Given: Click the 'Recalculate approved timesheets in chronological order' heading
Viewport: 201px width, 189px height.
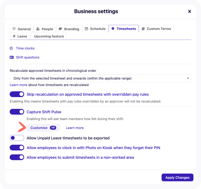Looking at the screenshot, I should (53, 71).
